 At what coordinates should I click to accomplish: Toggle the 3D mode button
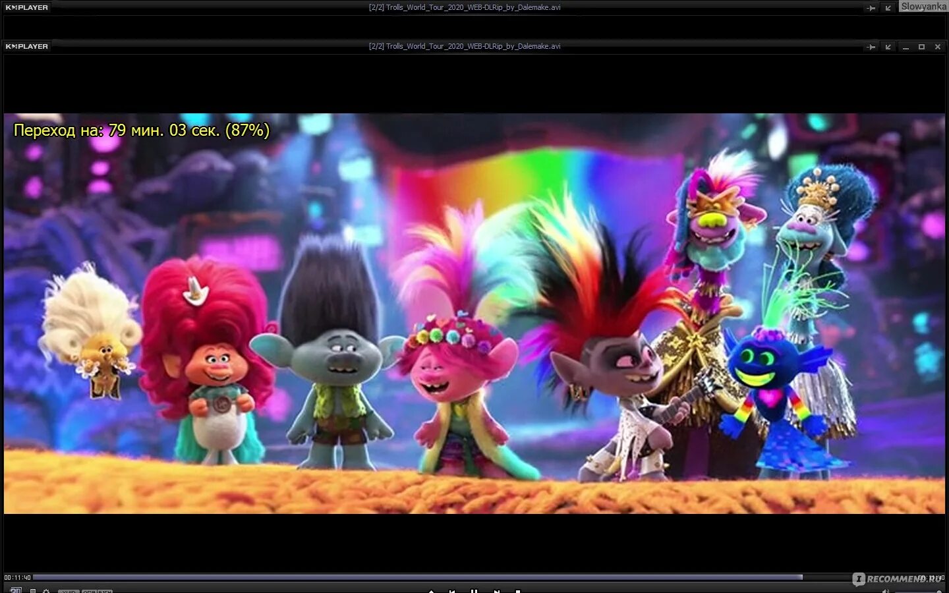(x=16, y=590)
